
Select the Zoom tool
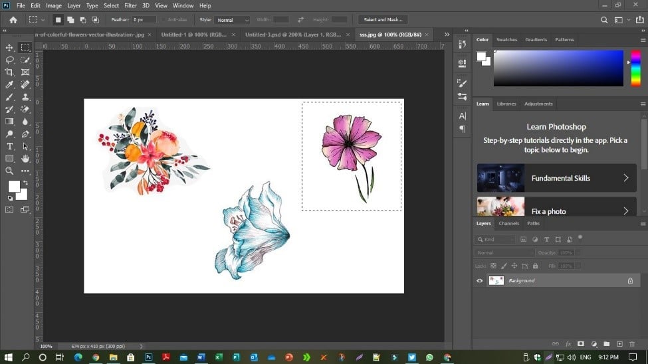click(9, 171)
